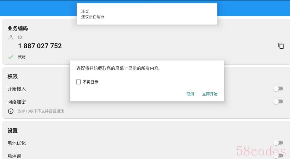Select the 设置 section heading
Image resolution: width=290 pixels, height=159 pixels.
pyautogui.click(x=13, y=131)
